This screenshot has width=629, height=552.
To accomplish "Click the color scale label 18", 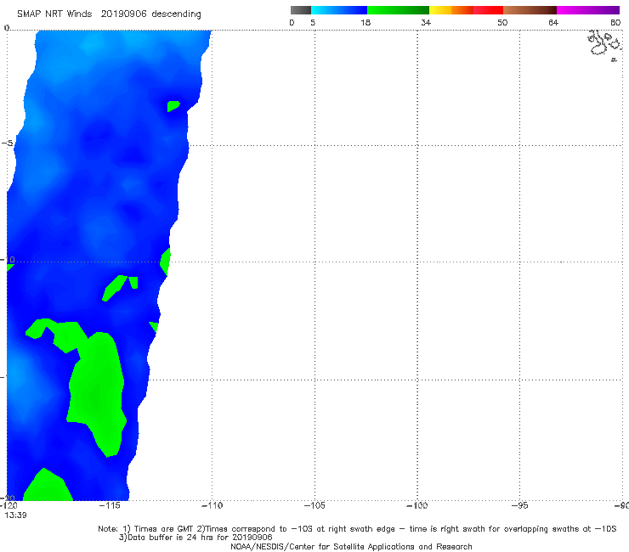I will tap(365, 23).
